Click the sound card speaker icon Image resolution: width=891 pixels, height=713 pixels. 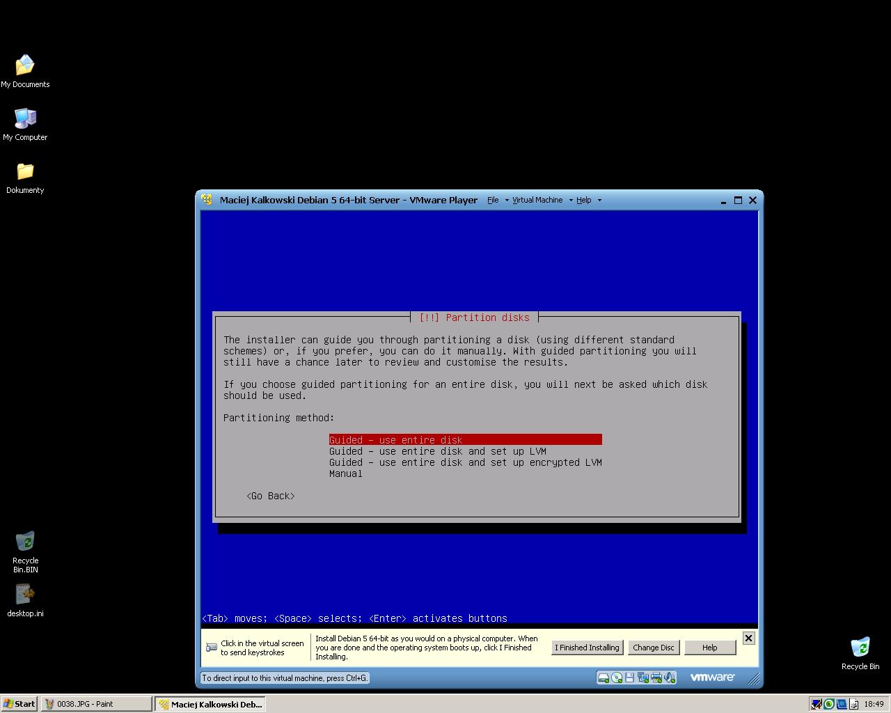coord(669,677)
